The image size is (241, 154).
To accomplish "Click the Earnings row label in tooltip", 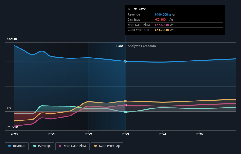I will click(134, 19).
